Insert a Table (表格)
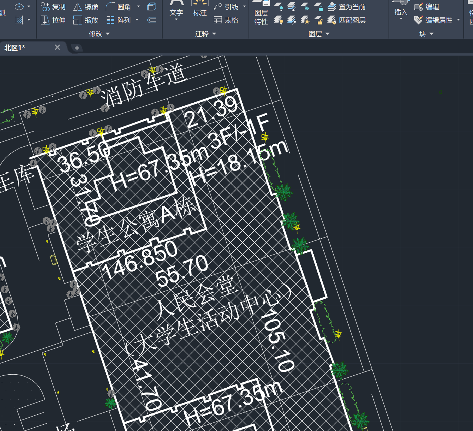Image resolution: width=473 pixels, height=431 pixels. pos(226,20)
